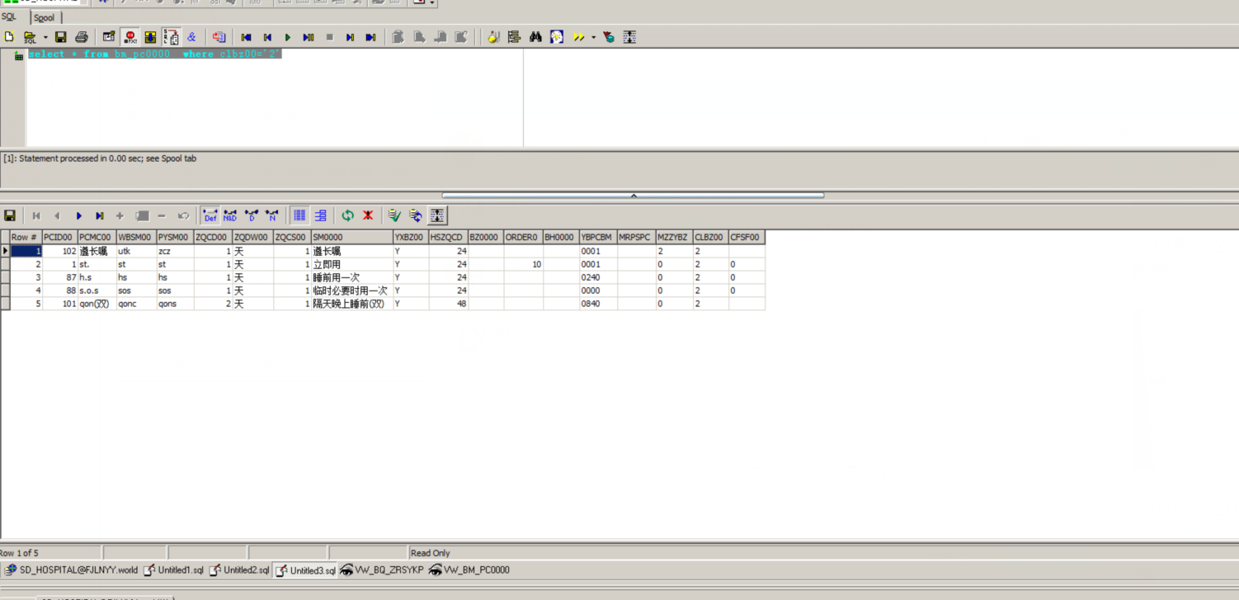
Task: Open the binoculars find tool
Action: 535,37
